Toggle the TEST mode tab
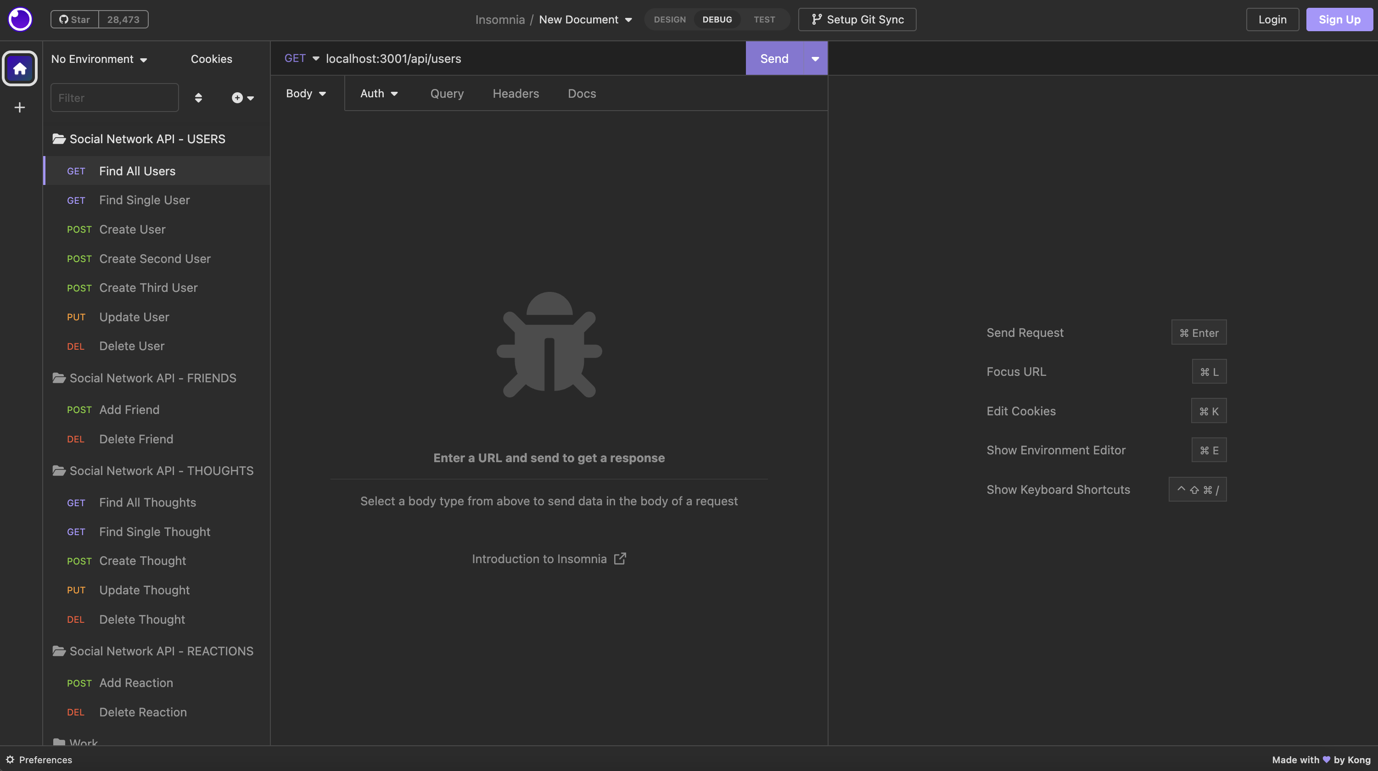Screen dimensions: 1378x771 pyautogui.click(x=764, y=18)
